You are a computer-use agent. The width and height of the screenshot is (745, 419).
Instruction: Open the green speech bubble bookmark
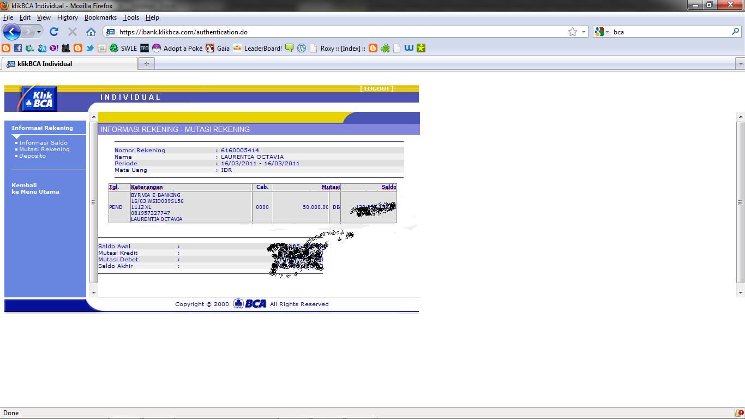click(290, 48)
